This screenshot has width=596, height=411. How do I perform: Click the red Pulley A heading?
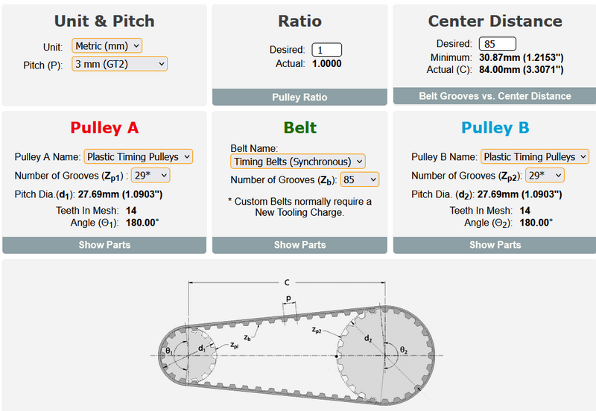pyautogui.click(x=104, y=128)
